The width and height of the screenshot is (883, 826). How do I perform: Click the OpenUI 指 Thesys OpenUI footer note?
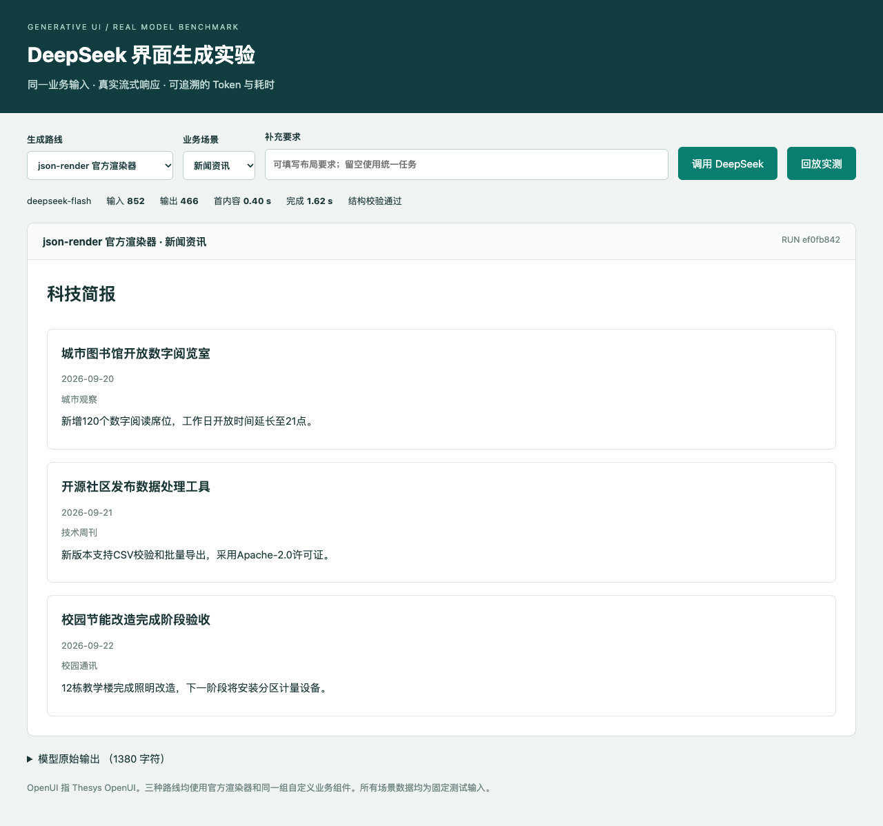pyautogui.click(x=260, y=788)
